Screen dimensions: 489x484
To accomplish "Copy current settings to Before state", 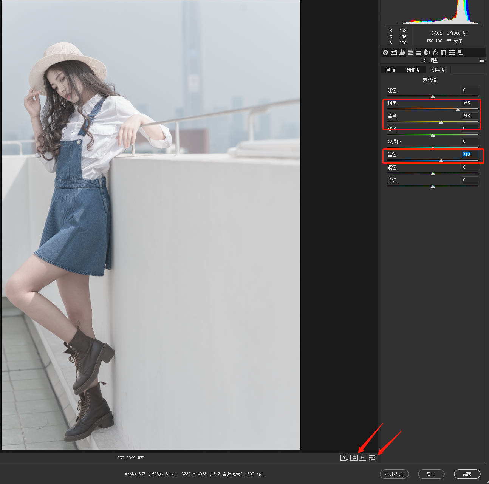I will coord(362,458).
